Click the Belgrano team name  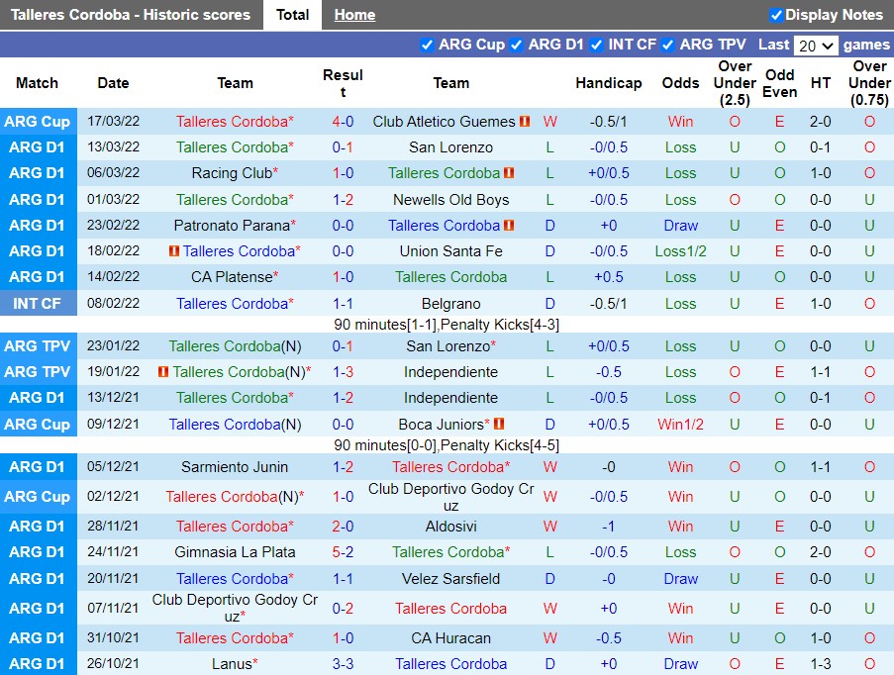(450, 304)
